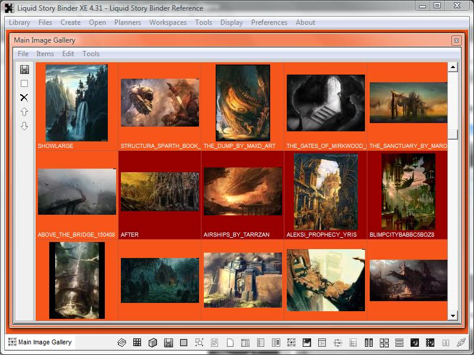
Task: Click the blank page icon in bottom toolbar
Action: (x=230, y=343)
